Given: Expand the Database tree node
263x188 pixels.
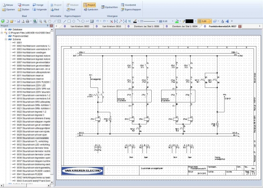Looking at the screenshot, I should (6, 30).
